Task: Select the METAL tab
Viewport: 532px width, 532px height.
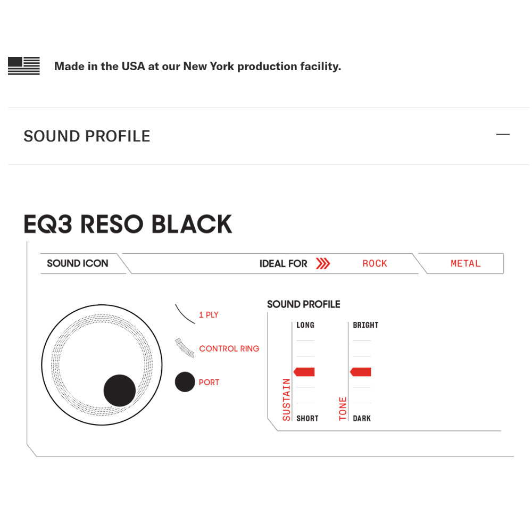Action: point(465,263)
